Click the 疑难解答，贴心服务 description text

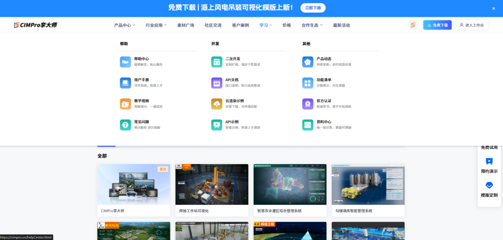pos(149,65)
